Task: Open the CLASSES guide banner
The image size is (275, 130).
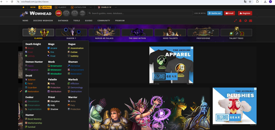Action: tap(38, 33)
